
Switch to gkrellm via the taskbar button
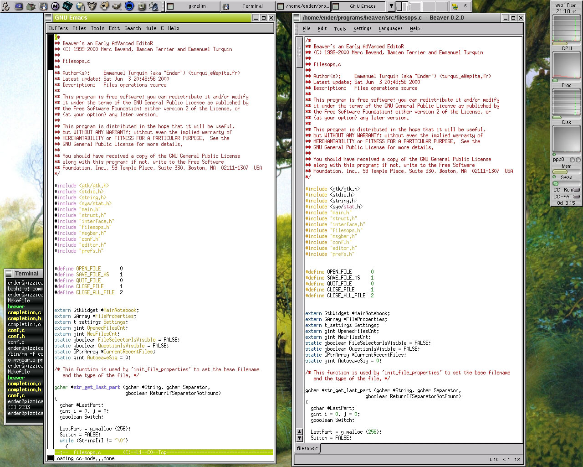[193, 6]
